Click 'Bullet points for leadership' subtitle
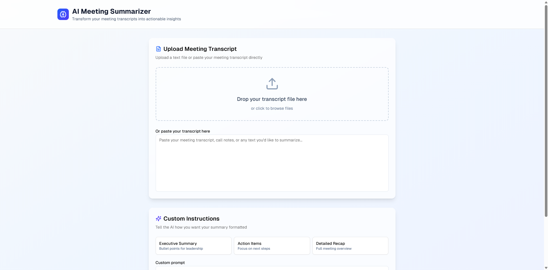548x270 pixels. 181,249
